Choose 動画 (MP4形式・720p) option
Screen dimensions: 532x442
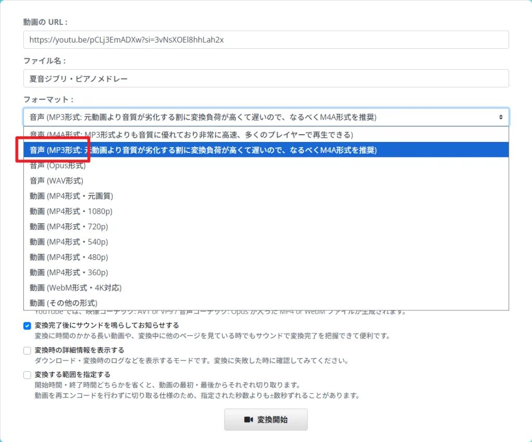click(266, 226)
